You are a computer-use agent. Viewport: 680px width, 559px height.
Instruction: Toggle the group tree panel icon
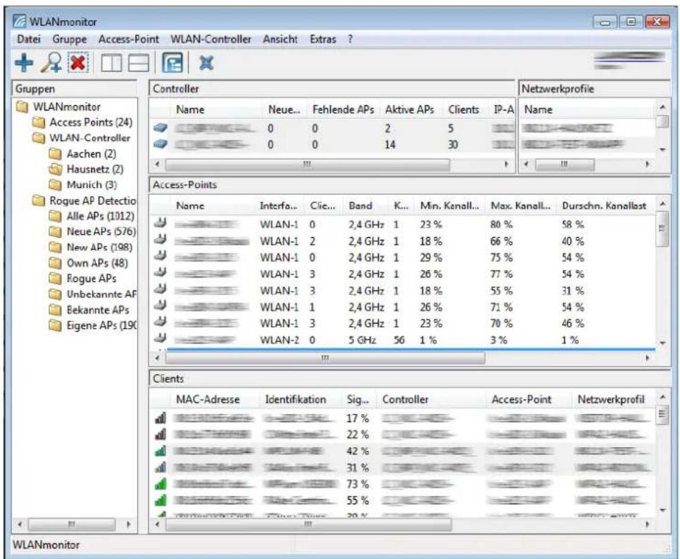(x=172, y=63)
